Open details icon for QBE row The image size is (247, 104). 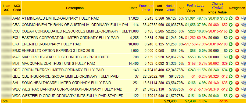point(244,76)
